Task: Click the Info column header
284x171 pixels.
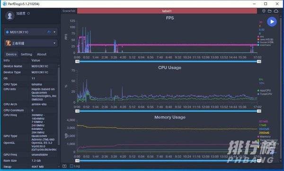Action: [7, 60]
